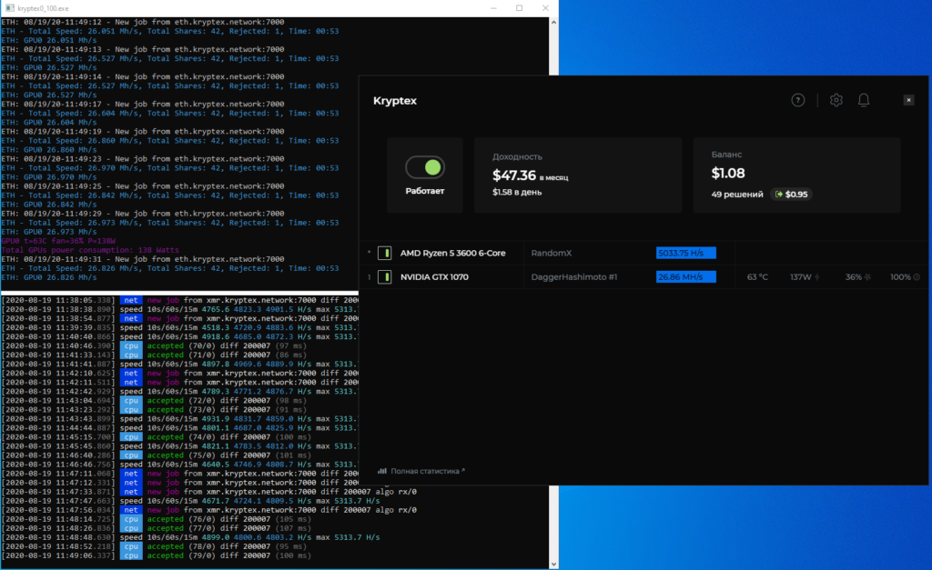Screen dimensions: 932x570
Task: Open the DaggerHashimoto #1 algorithm selector
Action: (574, 277)
